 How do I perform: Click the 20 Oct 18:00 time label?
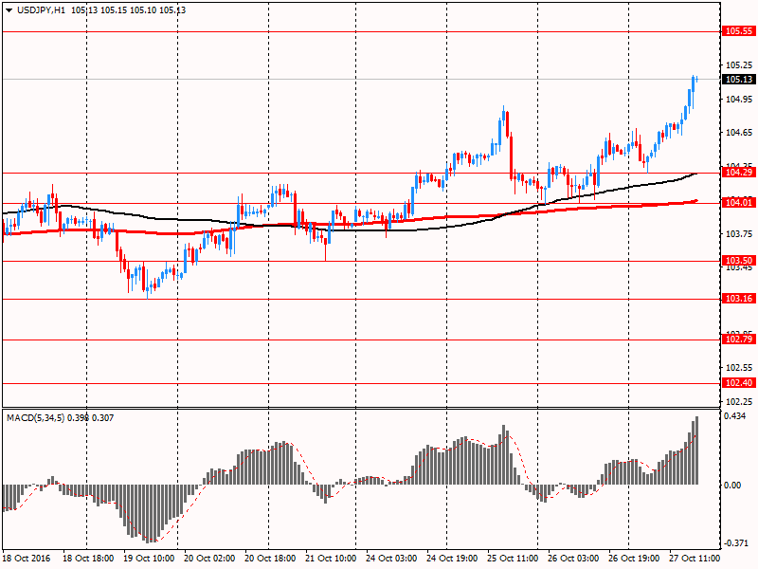[x=270, y=559]
